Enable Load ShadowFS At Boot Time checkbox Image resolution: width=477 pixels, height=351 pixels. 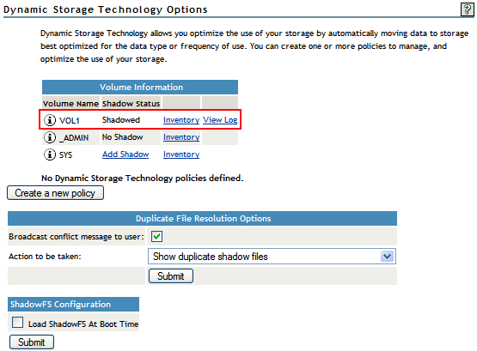coord(18,322)
